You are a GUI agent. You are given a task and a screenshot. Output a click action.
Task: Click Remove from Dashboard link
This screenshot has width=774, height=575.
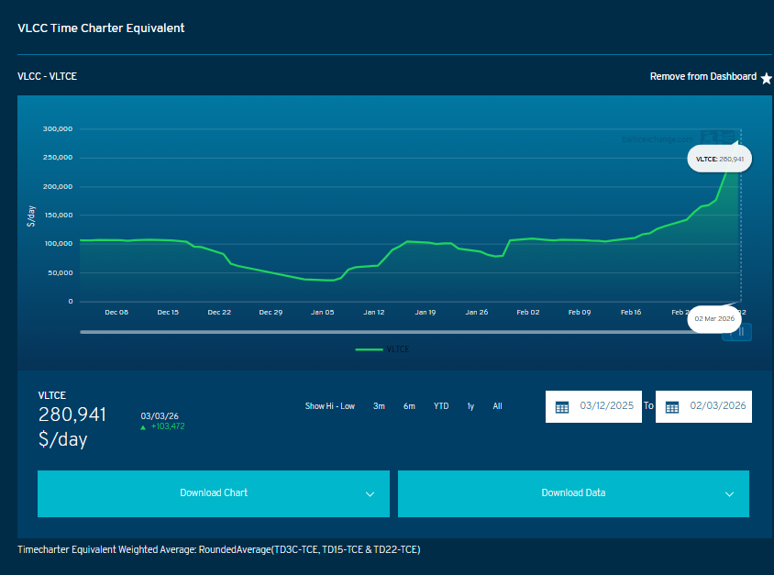tap(702, 77)
